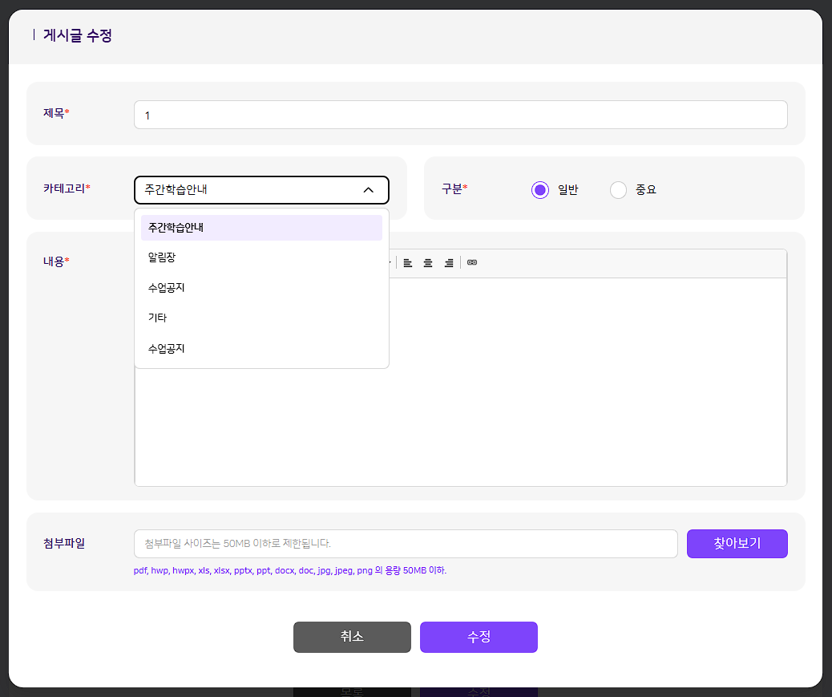Select the last 수업공지 option below 기타

click(x=261, y=349)
